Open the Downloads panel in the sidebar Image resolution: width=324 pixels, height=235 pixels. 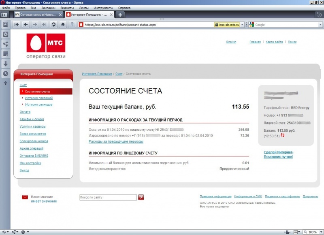pyautogui.click(x=5, y=64)
